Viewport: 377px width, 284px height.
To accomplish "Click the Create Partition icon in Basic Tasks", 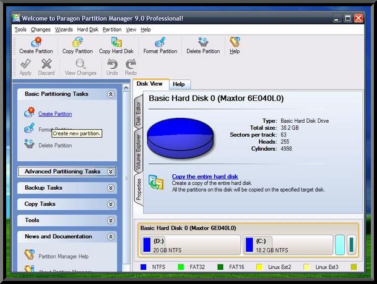I will [x=30, y=112].
